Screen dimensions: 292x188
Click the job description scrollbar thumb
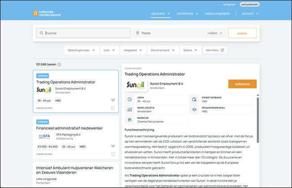pos(258,120)
